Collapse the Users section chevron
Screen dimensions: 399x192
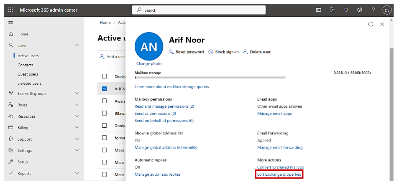77,45
